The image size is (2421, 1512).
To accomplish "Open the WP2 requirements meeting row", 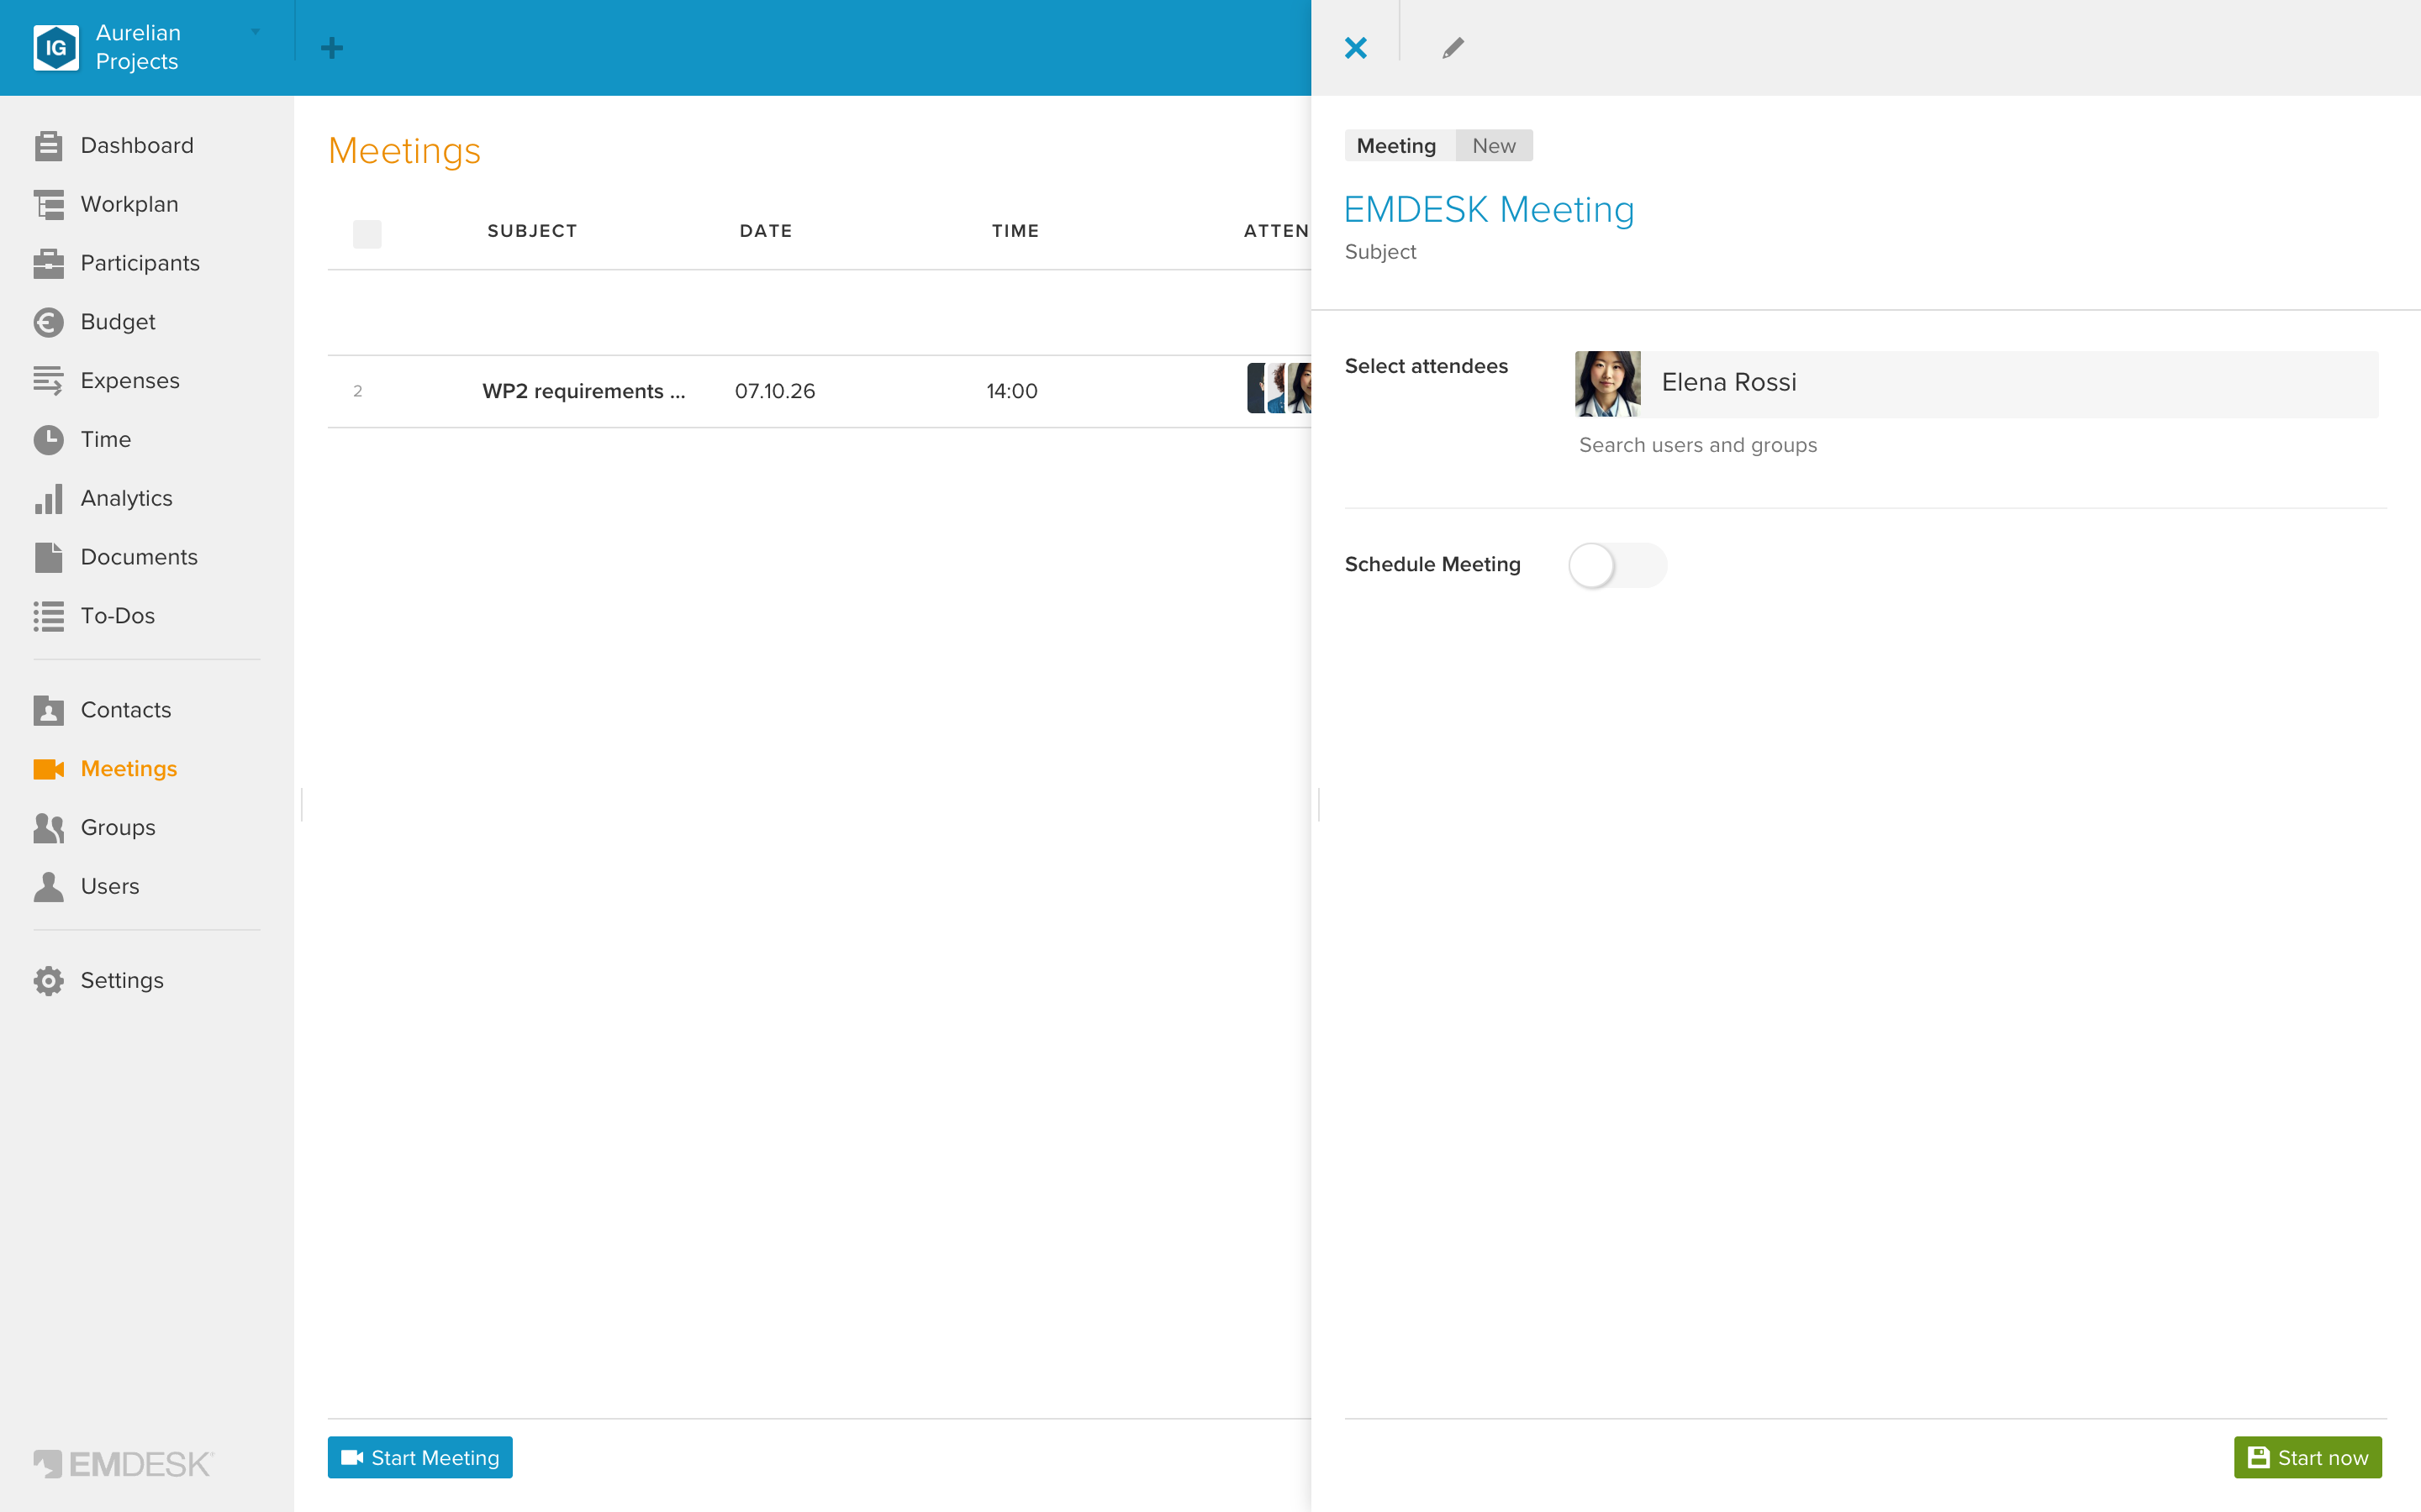I will [x=820, y=391].
